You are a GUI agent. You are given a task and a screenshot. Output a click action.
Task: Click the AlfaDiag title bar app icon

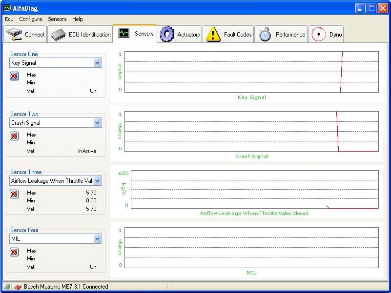click(7, 8)
